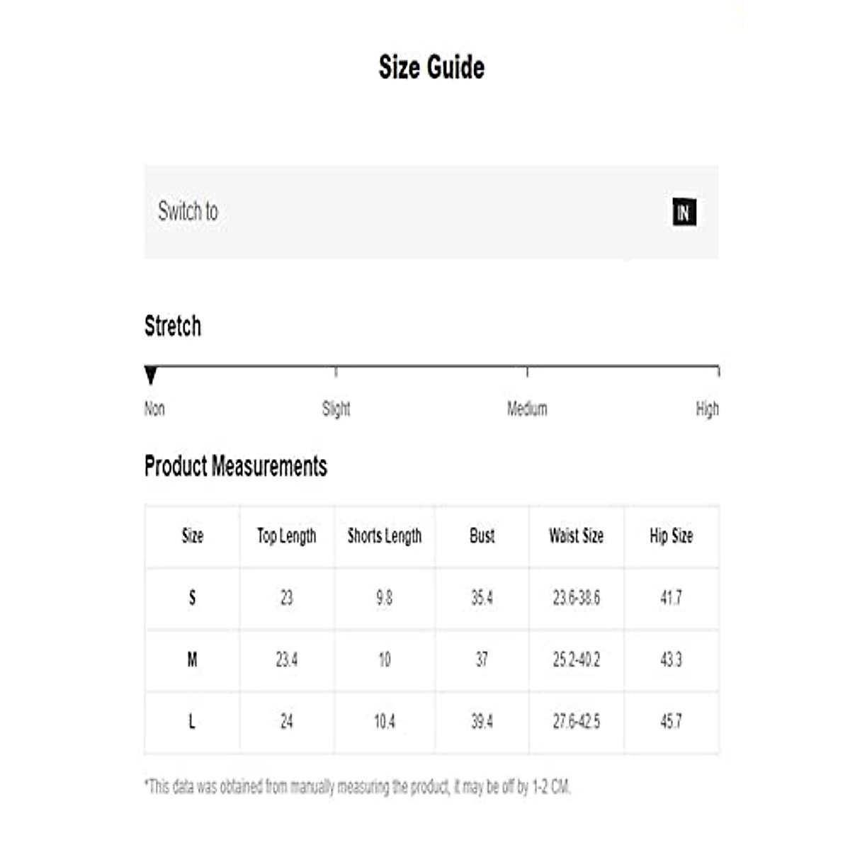Select the L size row label
The height and width of the screenshot is (850, 850).
click(192, 722)
